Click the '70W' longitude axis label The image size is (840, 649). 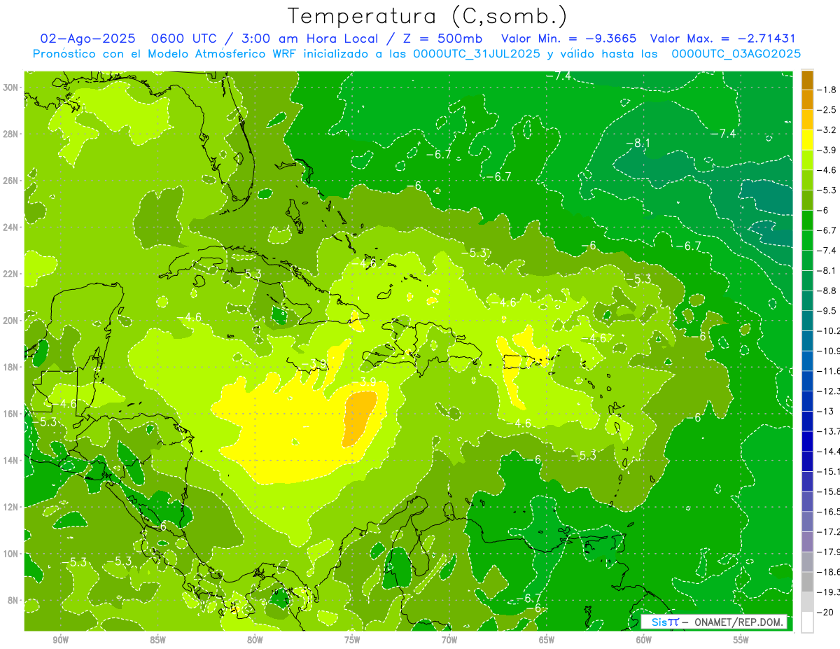[x=449, y=640]
